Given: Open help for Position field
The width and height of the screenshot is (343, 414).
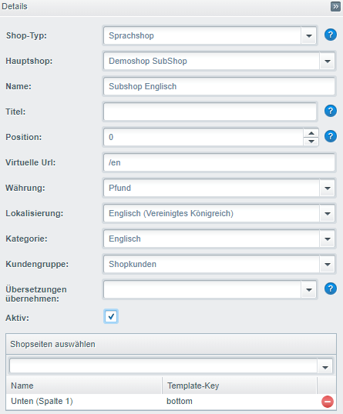Looking at the screenshot, I should coord(331,136).
